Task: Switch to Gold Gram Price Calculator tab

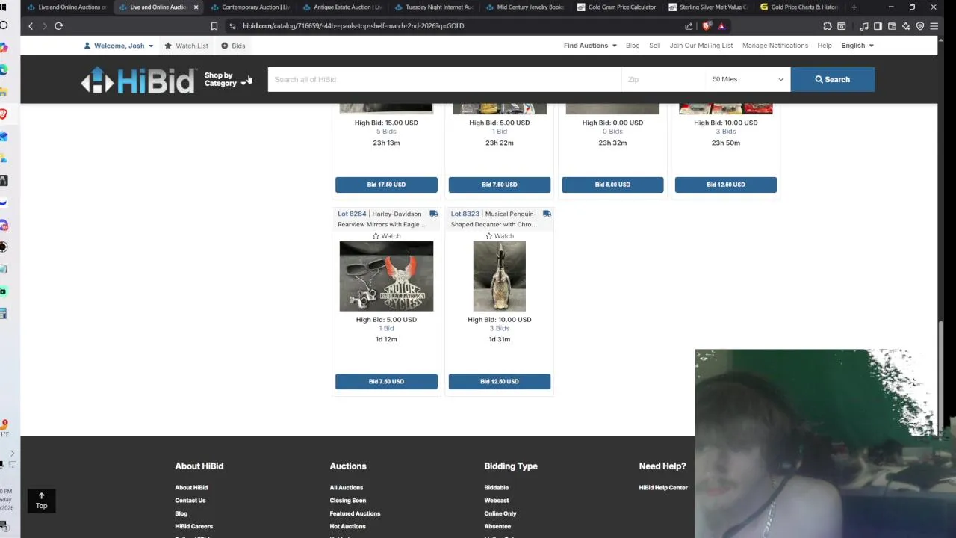Action: 617,7
